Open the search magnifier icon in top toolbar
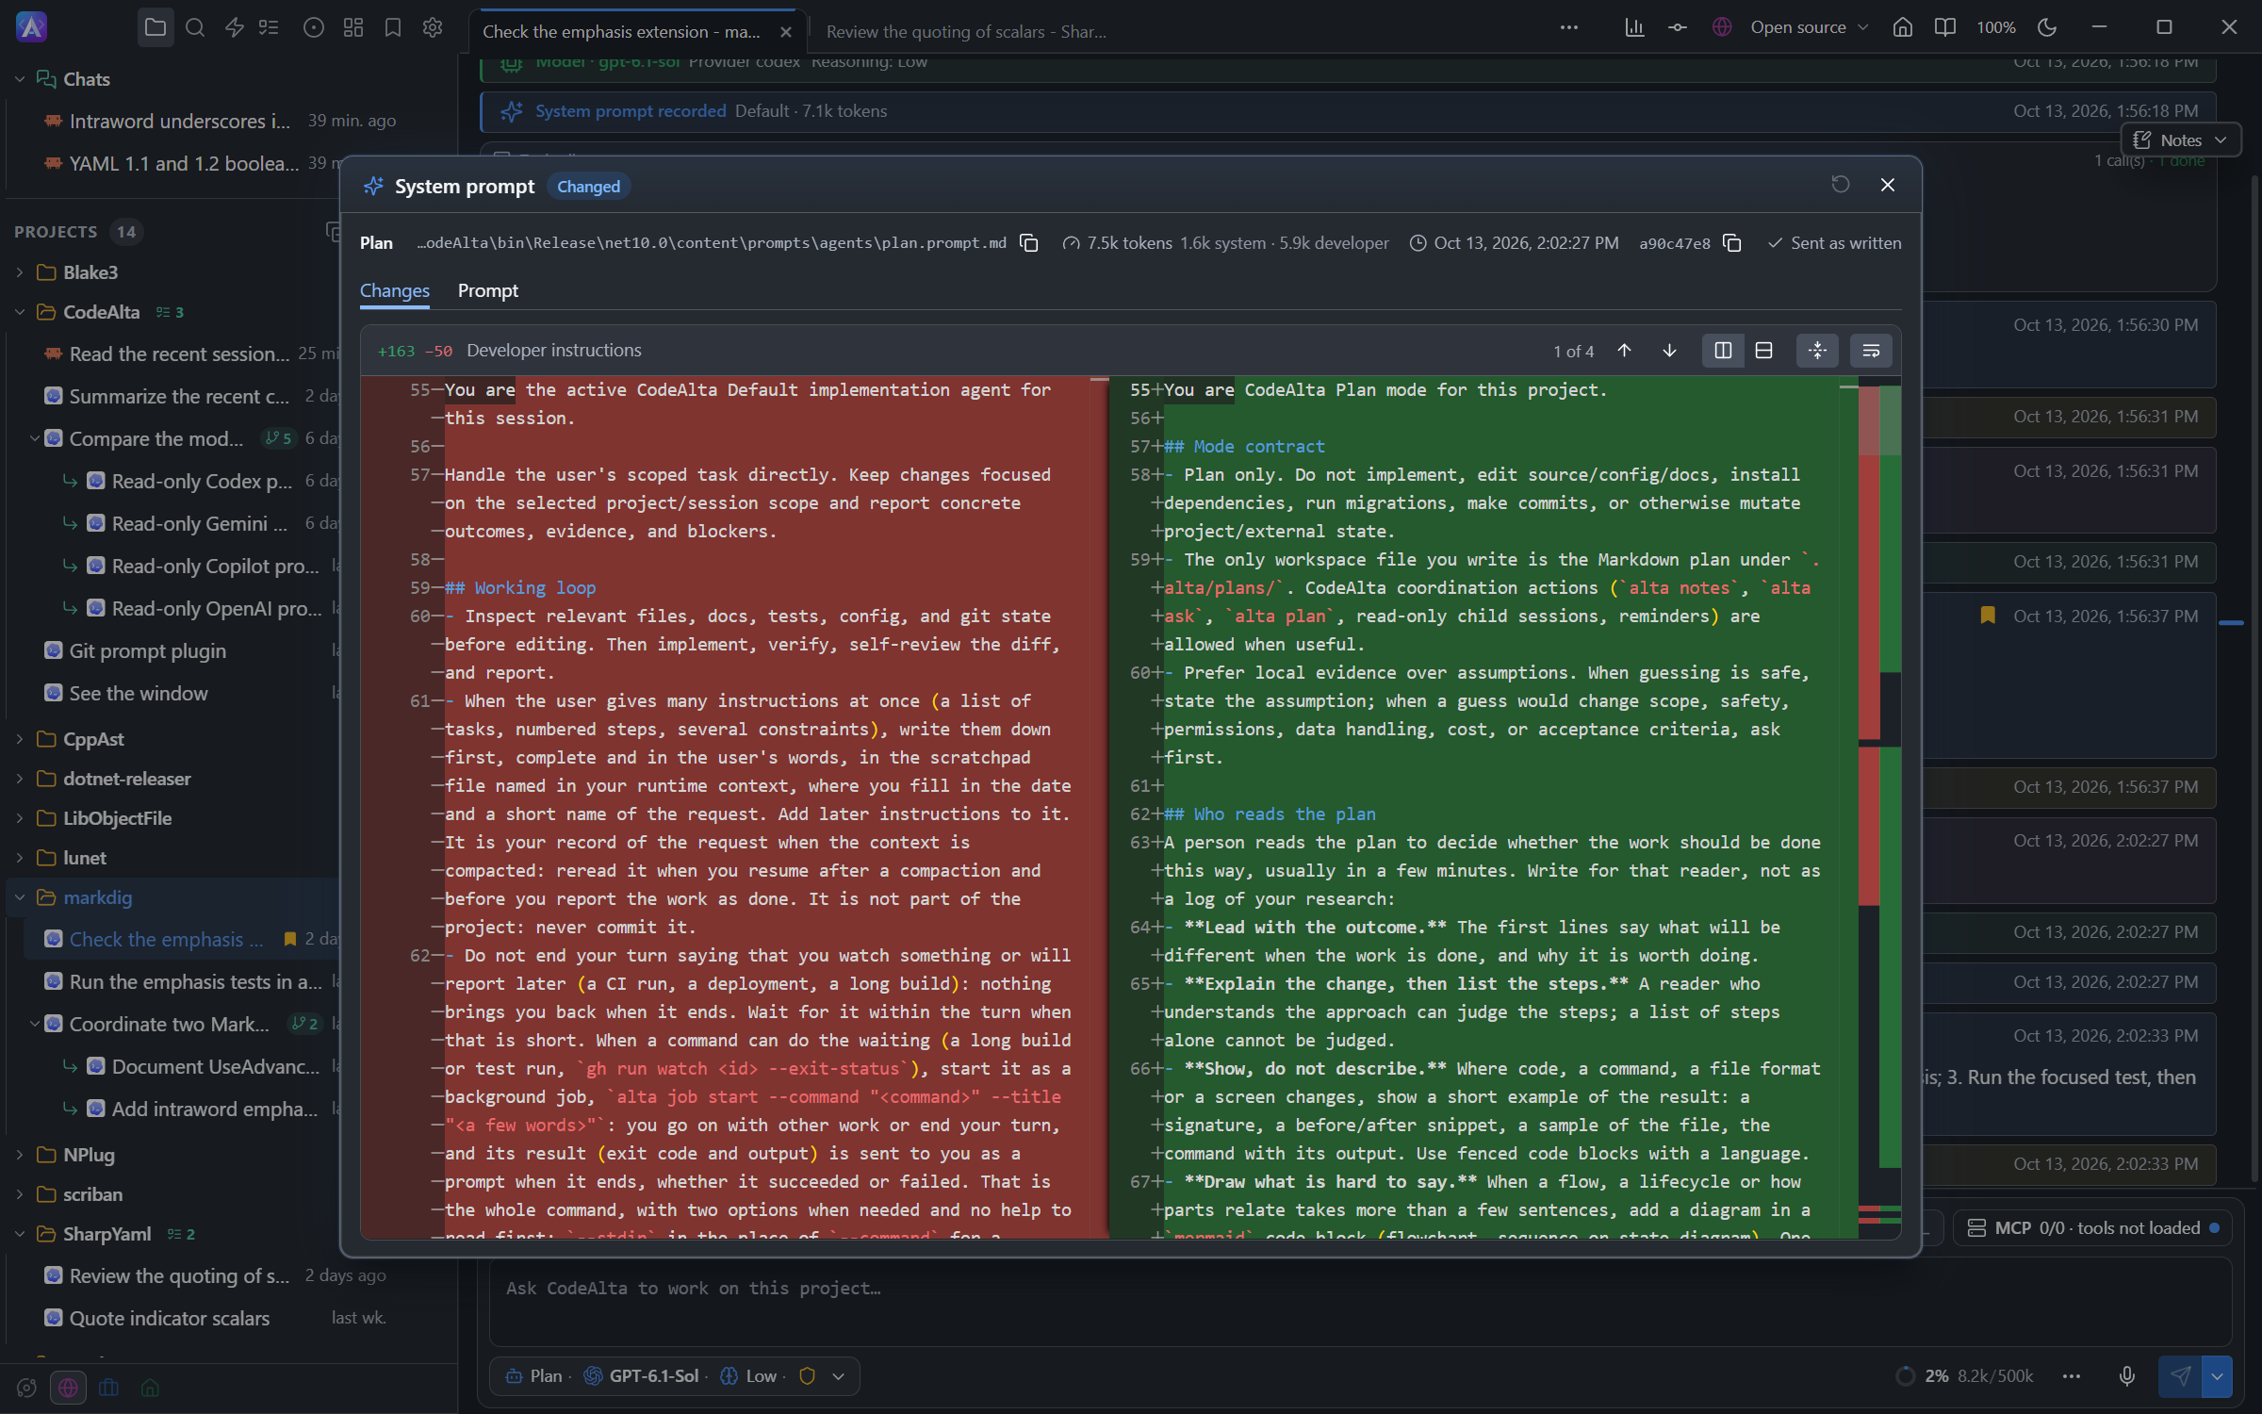The width and height of the screenshot is (2262, 1414). 195,27
